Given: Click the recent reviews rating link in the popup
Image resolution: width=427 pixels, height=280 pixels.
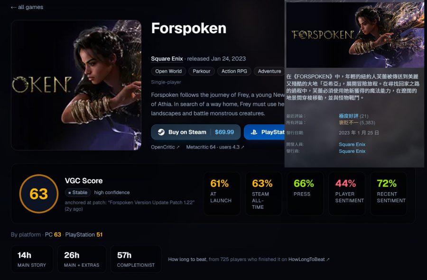Looking at the screenshot, I should [348, 116].
